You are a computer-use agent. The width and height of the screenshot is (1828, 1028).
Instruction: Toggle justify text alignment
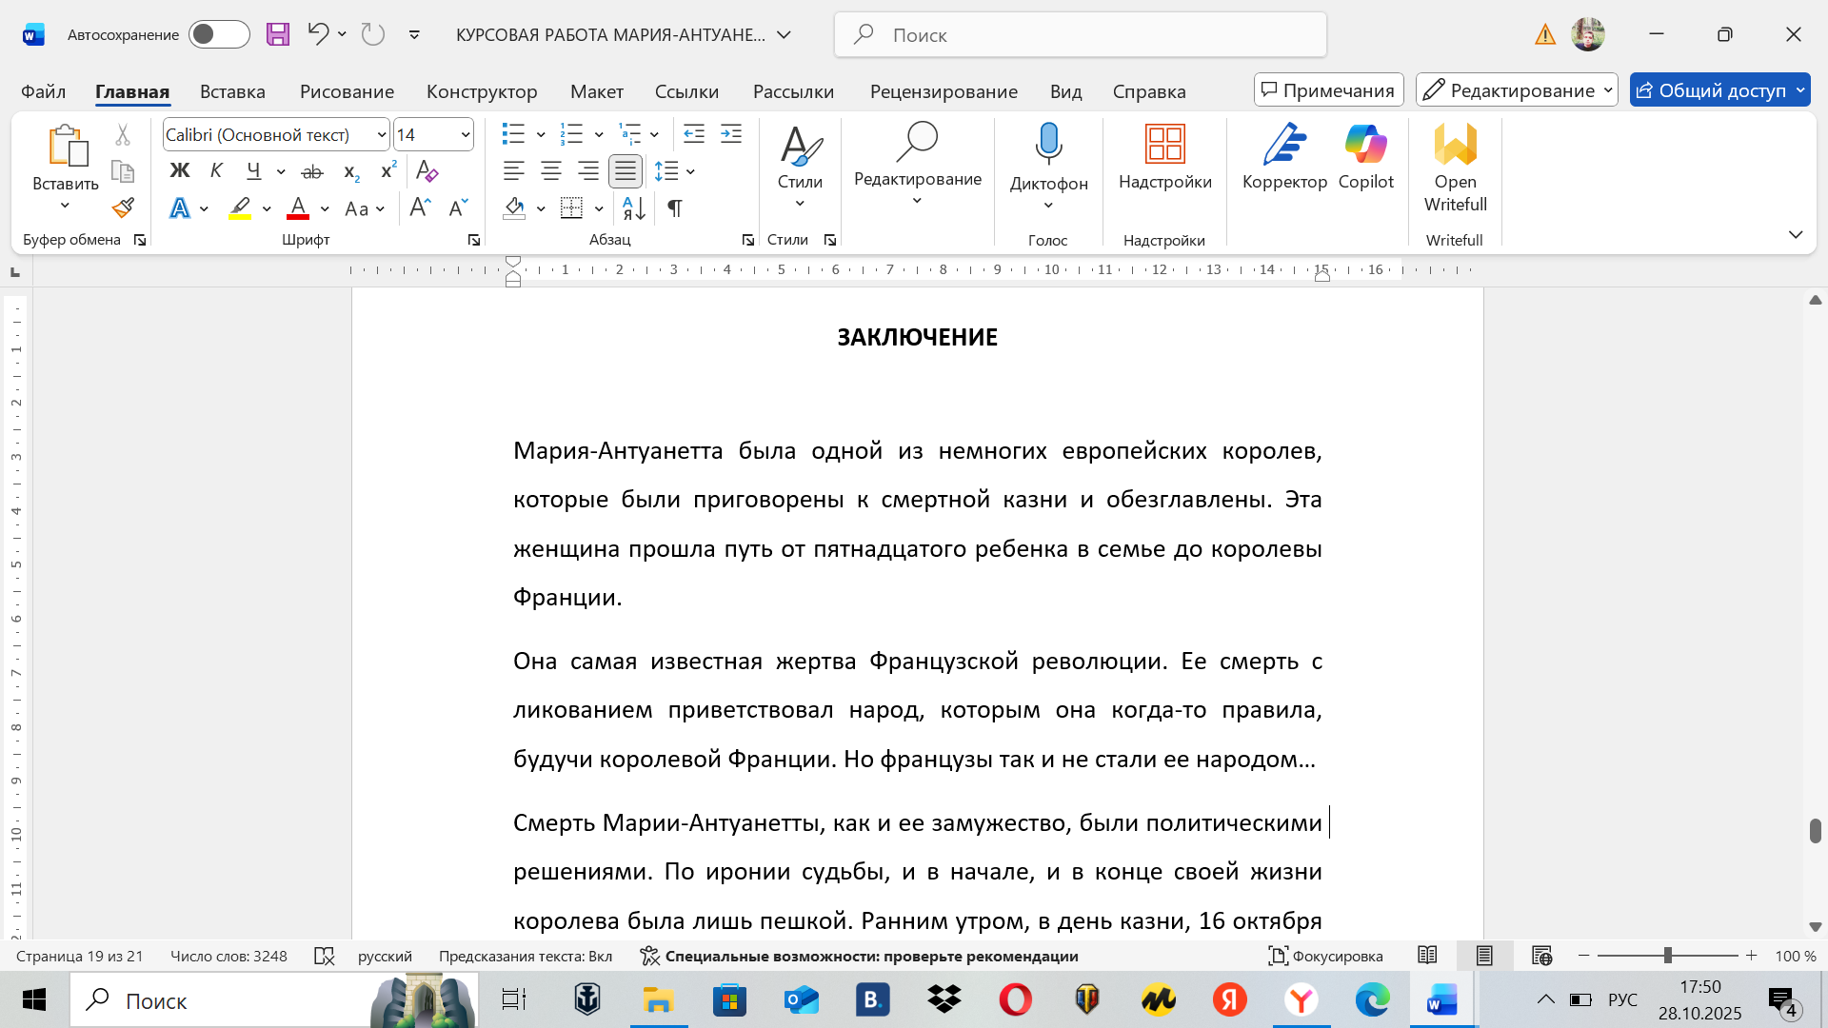click(626, 171)
